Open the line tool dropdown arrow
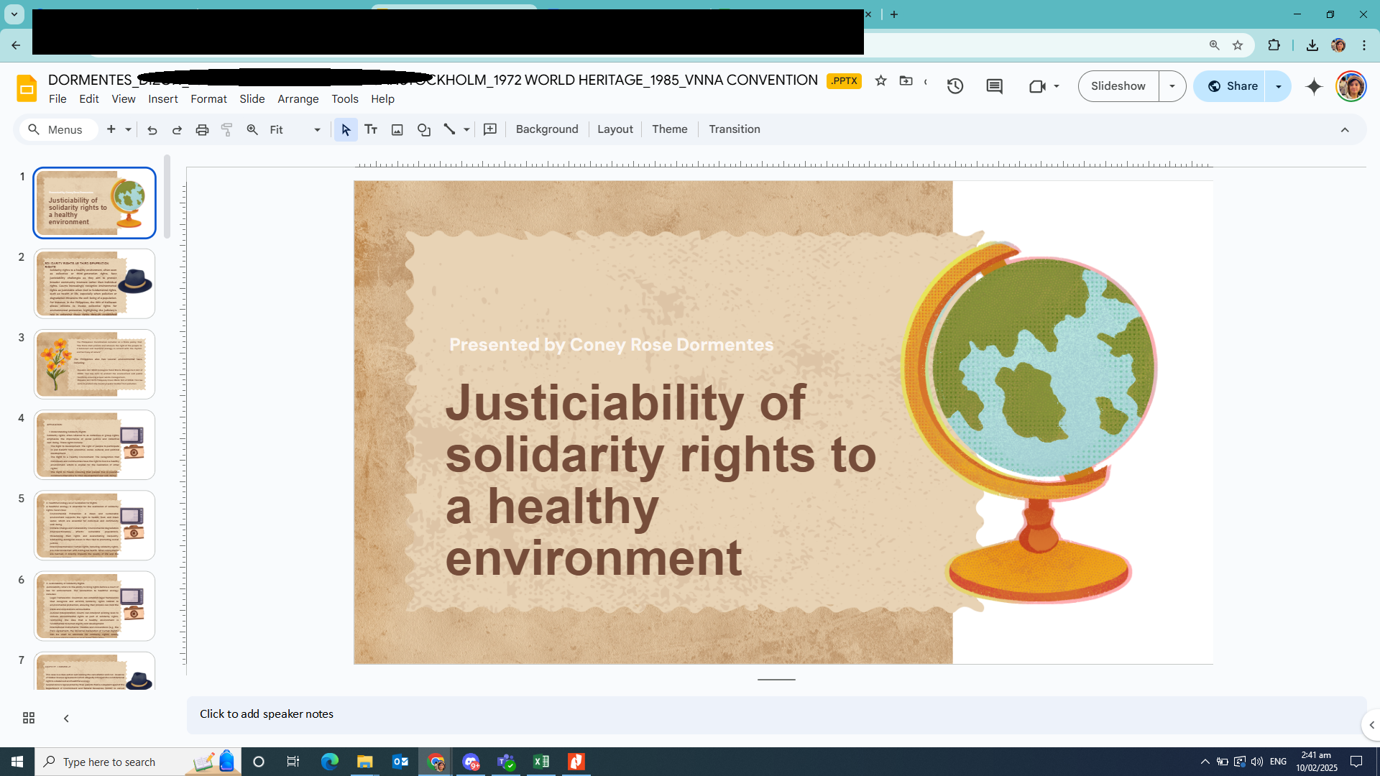Viewport: 1380px width, 776px height. click(x=466, y=129)
